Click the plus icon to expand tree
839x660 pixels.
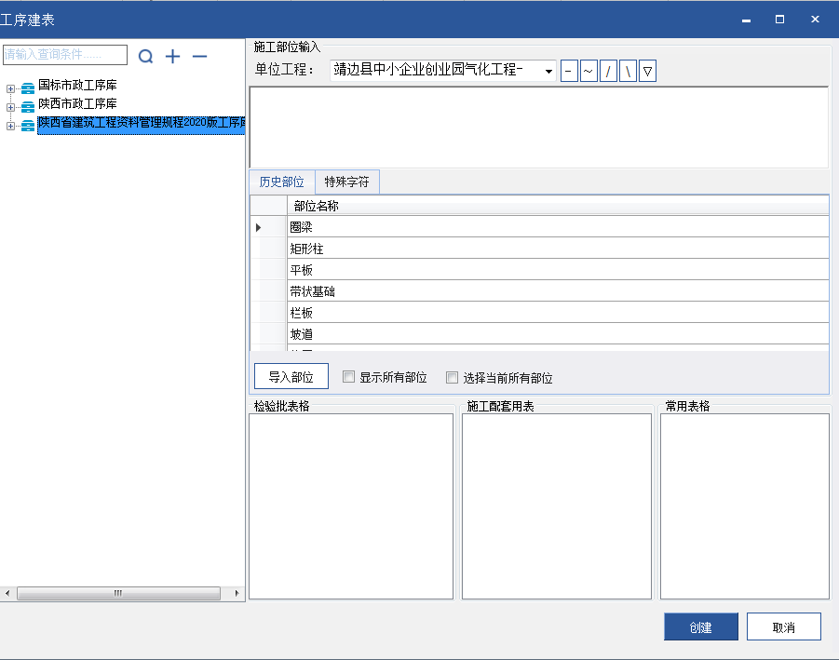[172, 57]
